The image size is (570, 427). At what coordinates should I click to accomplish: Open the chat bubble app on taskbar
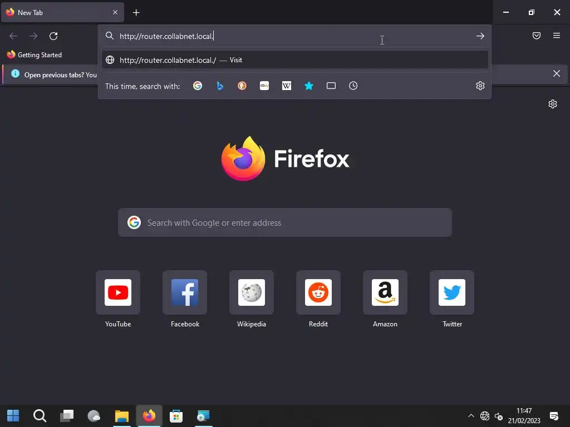[x=94, y=416]
